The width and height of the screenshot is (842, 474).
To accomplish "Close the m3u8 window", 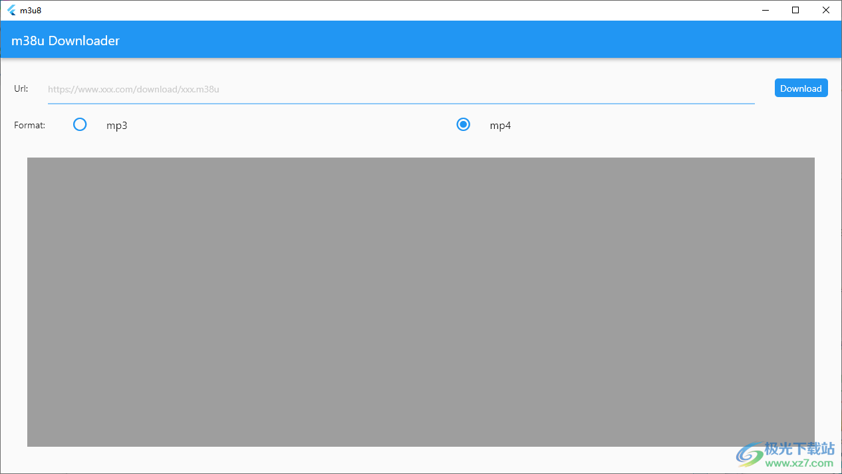I will pyautogui.click(x=826, y=10).
